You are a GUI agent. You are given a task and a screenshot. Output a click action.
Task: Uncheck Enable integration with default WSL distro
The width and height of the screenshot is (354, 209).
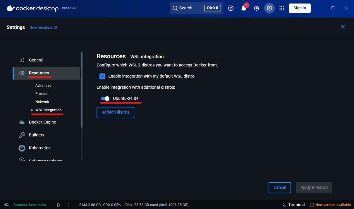pyautogui.click(x=102, y=76)
